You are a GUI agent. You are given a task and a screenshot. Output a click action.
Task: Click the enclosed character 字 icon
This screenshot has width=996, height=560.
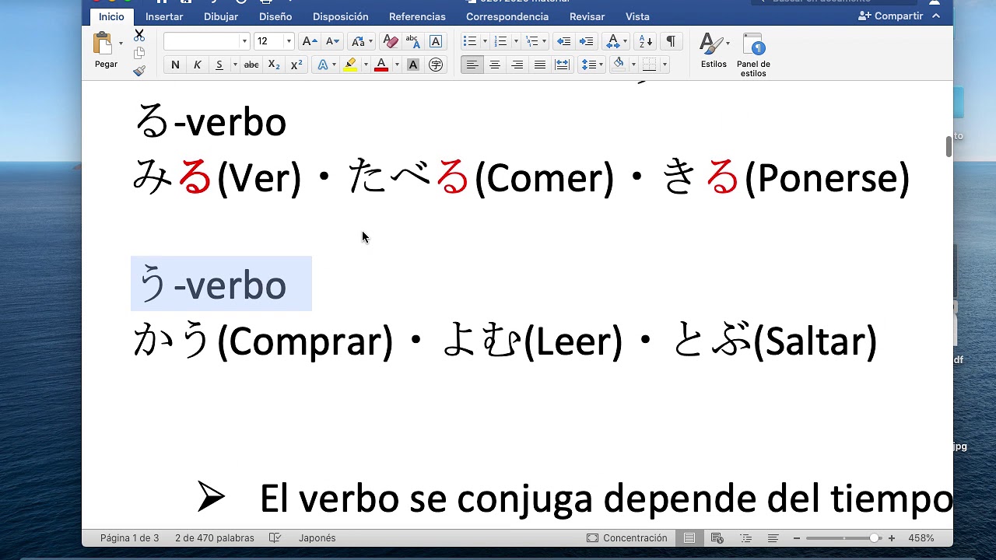pyautogui.click(x=436, y=65)
